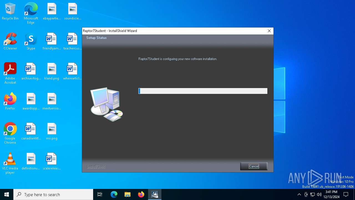Click the volume speaker tray icon
This screenshot has width=355, height=200.
(x=319, y=194)
